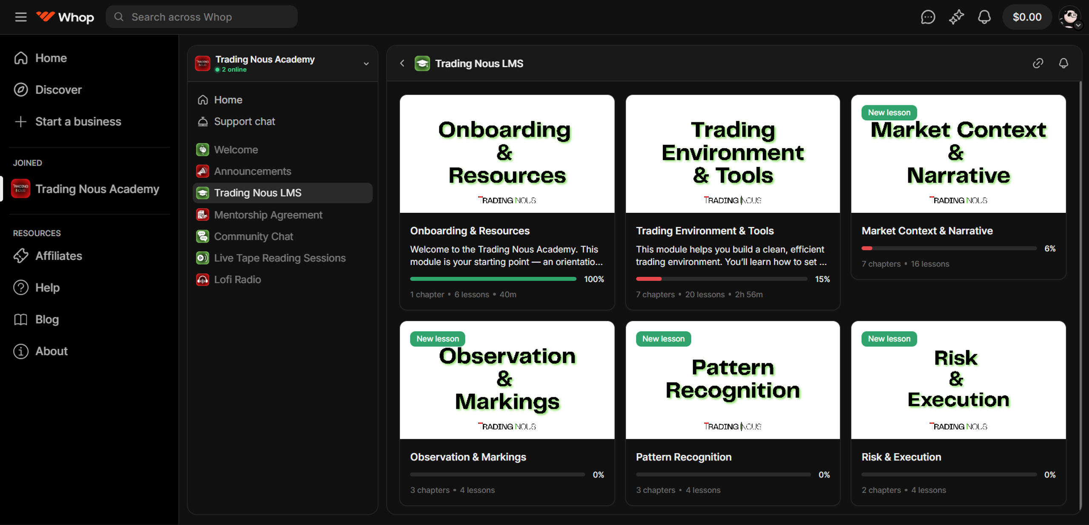Open the hamburger menu icon
Image resolution: width=1089 pixels, height=525 pixels.
[21, 17]
